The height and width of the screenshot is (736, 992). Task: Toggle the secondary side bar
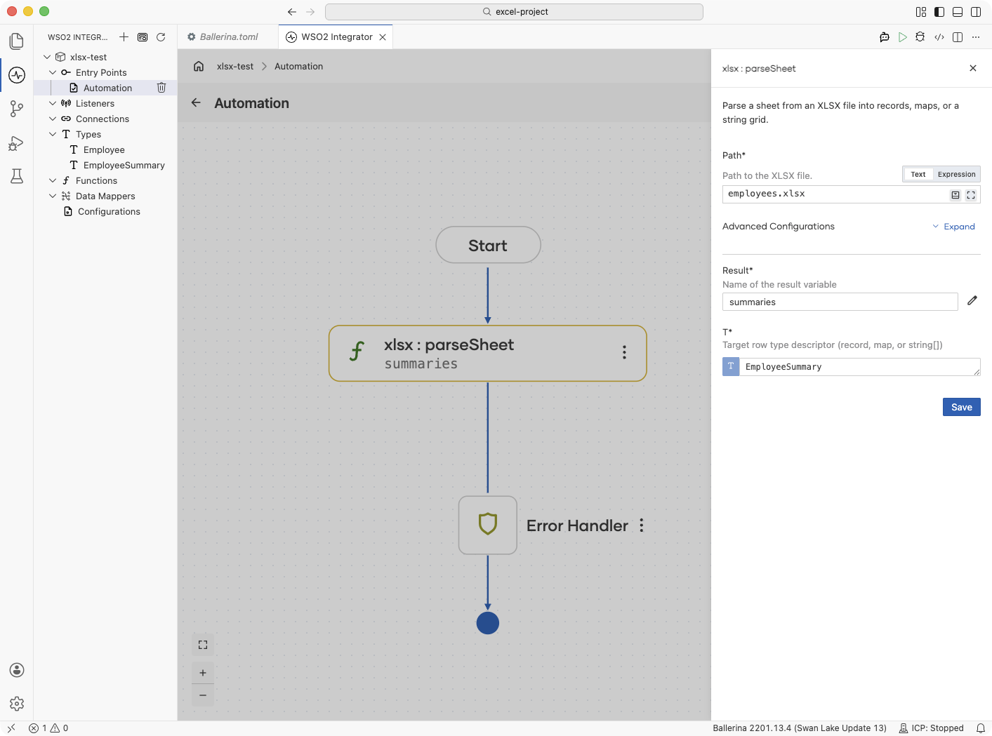click(976, 12)
